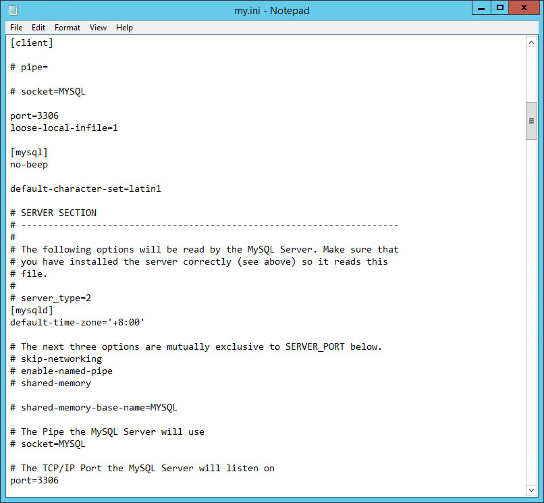Click the line 'you have installed the server correctly'
544x503 pixels.
click(x=199, y=262)
